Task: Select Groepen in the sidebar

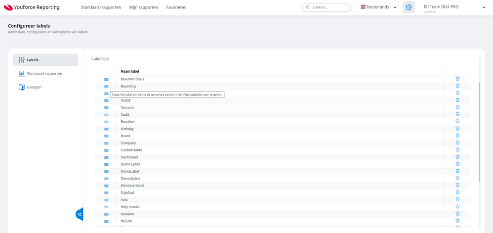Action: (x=34, y=87)
